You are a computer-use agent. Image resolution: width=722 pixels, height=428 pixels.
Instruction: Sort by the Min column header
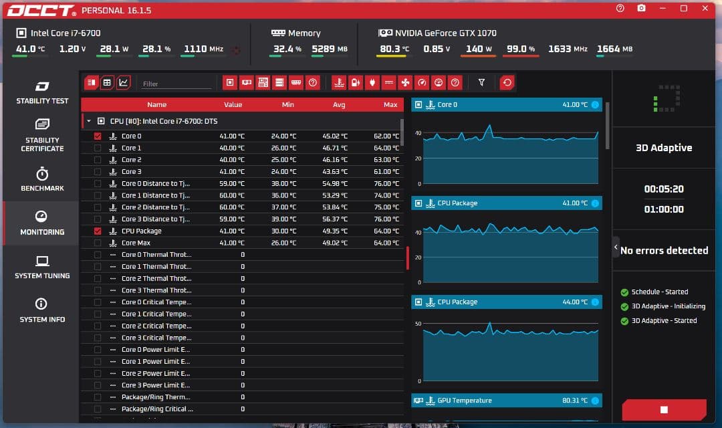(287, 104)
